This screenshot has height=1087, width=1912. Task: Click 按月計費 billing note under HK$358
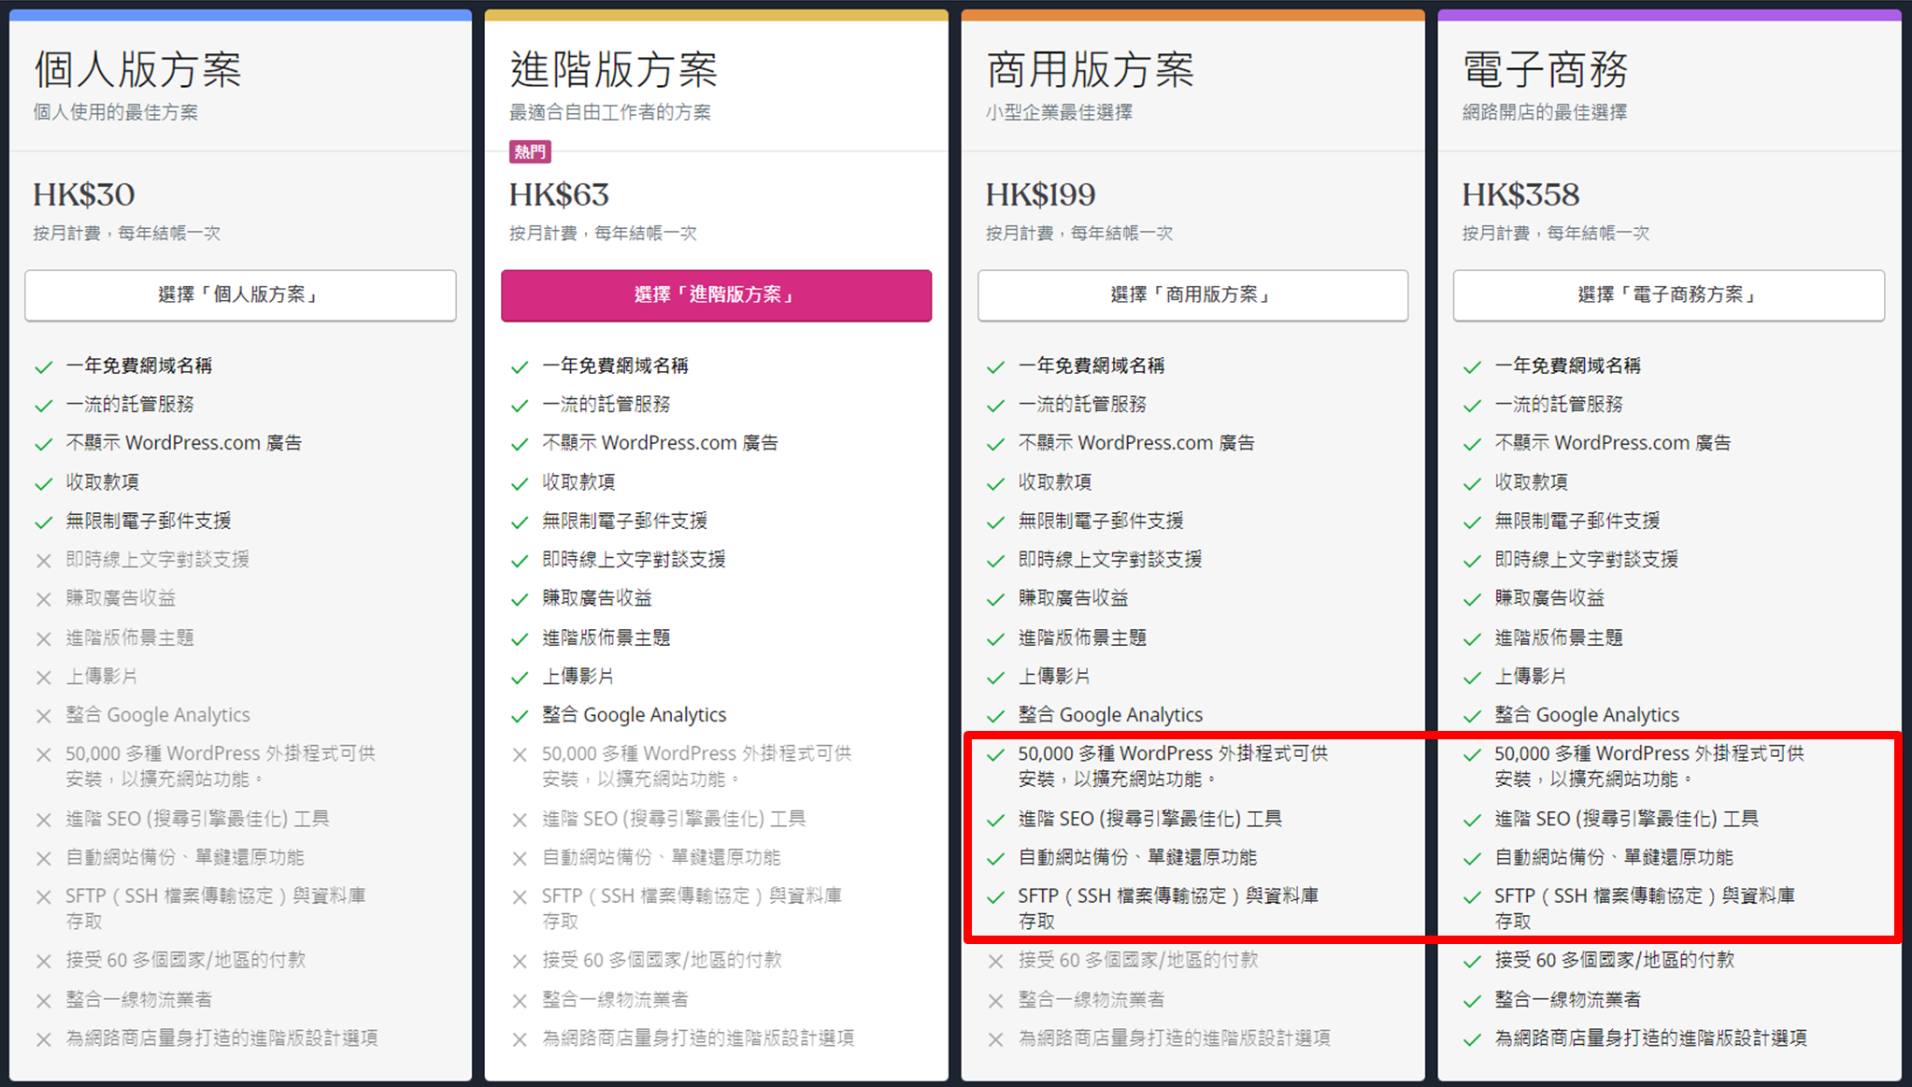[x=1556, y=234]
